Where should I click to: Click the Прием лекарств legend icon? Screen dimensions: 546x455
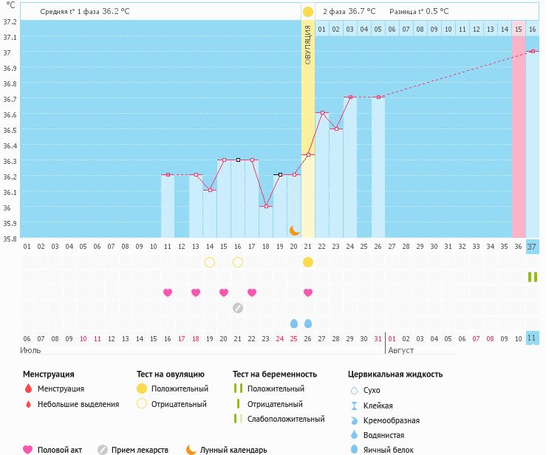(x=103, y=449)
